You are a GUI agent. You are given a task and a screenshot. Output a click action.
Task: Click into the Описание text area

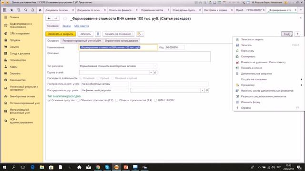145,57
